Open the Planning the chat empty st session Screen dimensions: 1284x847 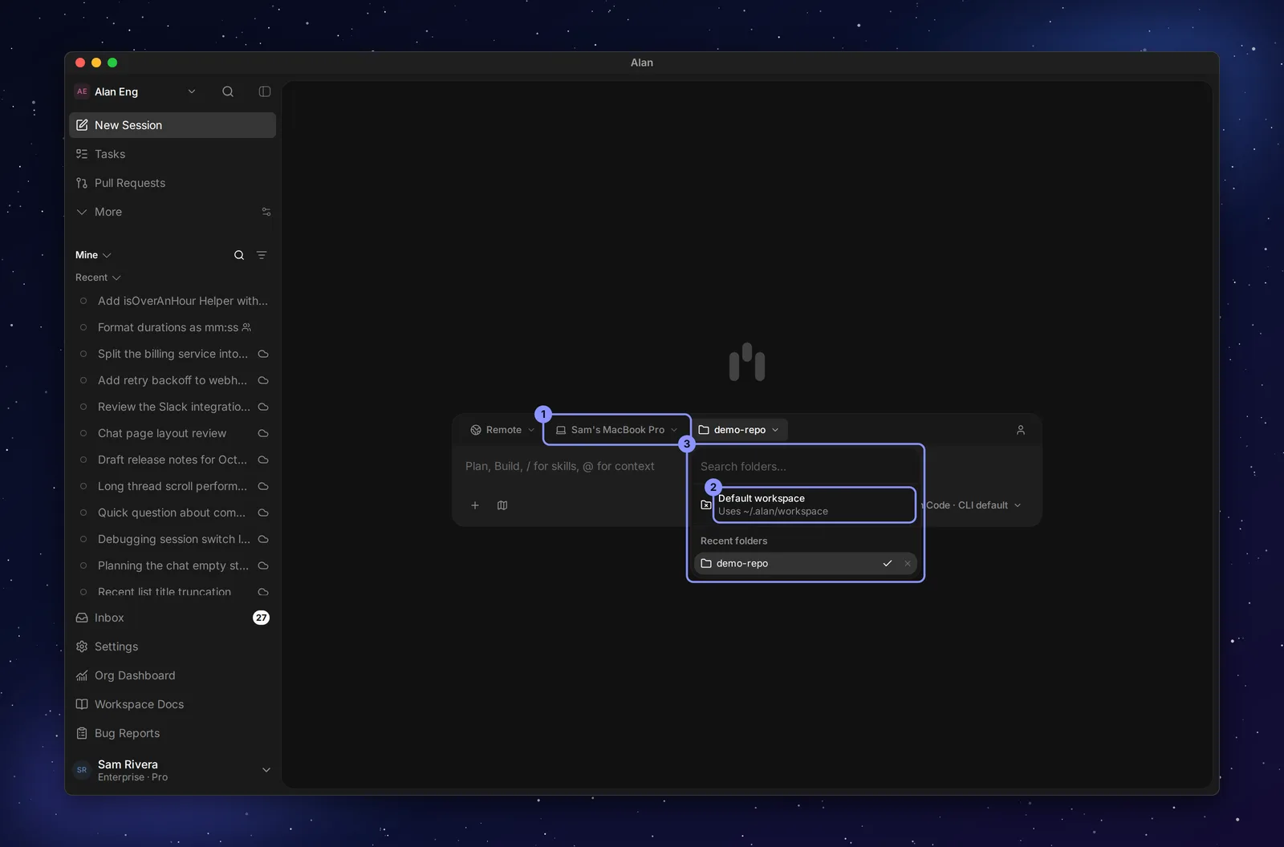pyautogui.click(x=172, y=565)
